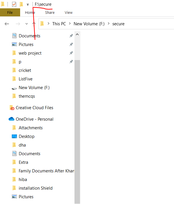
Task: Click the Properties icon in quick access toolbar
Action: [x=14, y=4]
